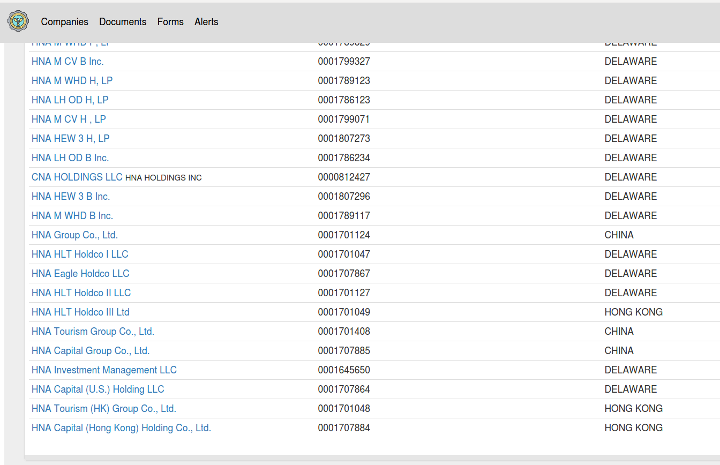The width and height of the screenshot is (720, 465).
Task: Open HNA HLT Holdco III Ltd link
Action: 80,312
